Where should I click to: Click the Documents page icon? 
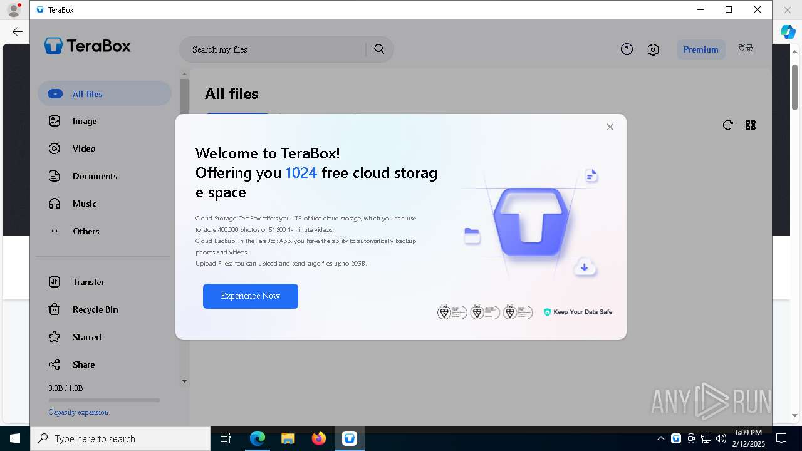(x=55, y=176)
